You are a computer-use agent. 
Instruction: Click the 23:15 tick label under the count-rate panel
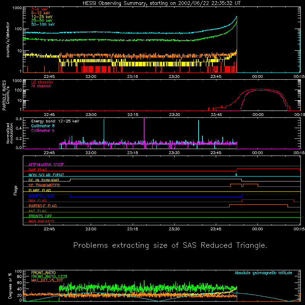click(x=132, y=77)
